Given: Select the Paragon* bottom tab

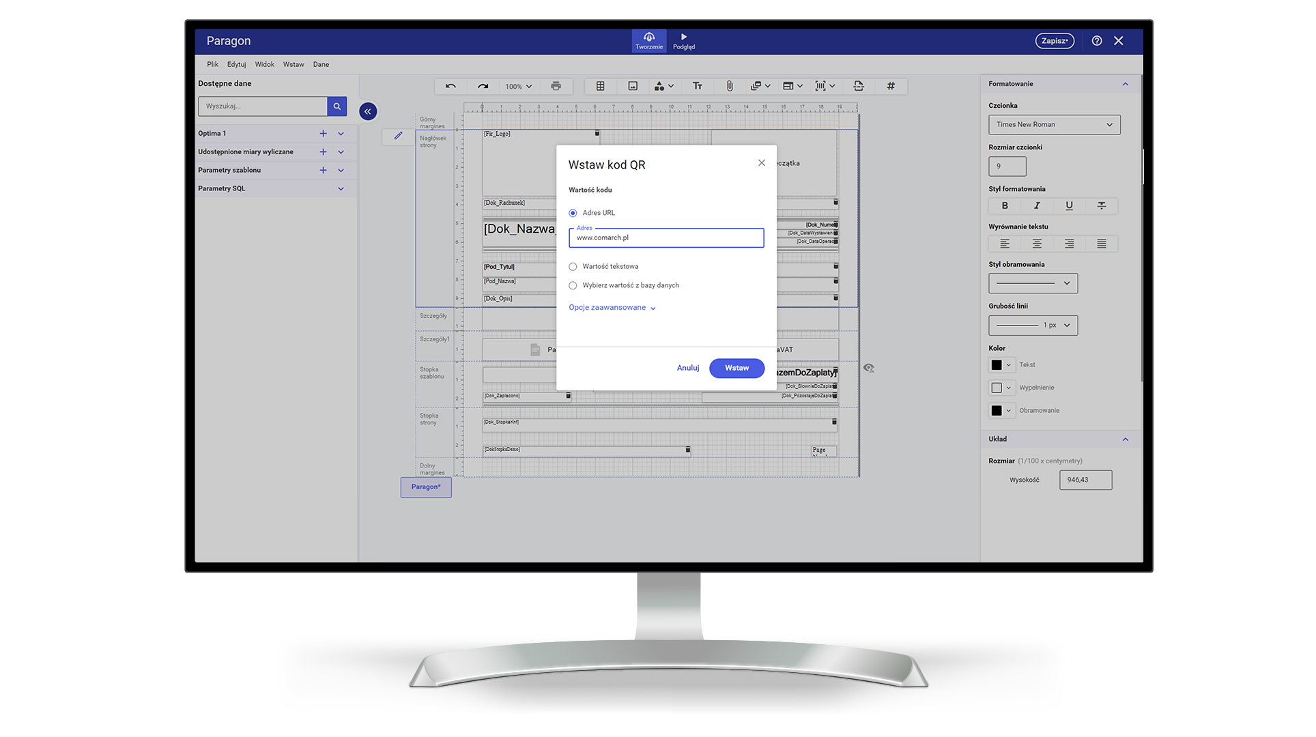Looking at the screenshot, I should click(x=426, y=487).
